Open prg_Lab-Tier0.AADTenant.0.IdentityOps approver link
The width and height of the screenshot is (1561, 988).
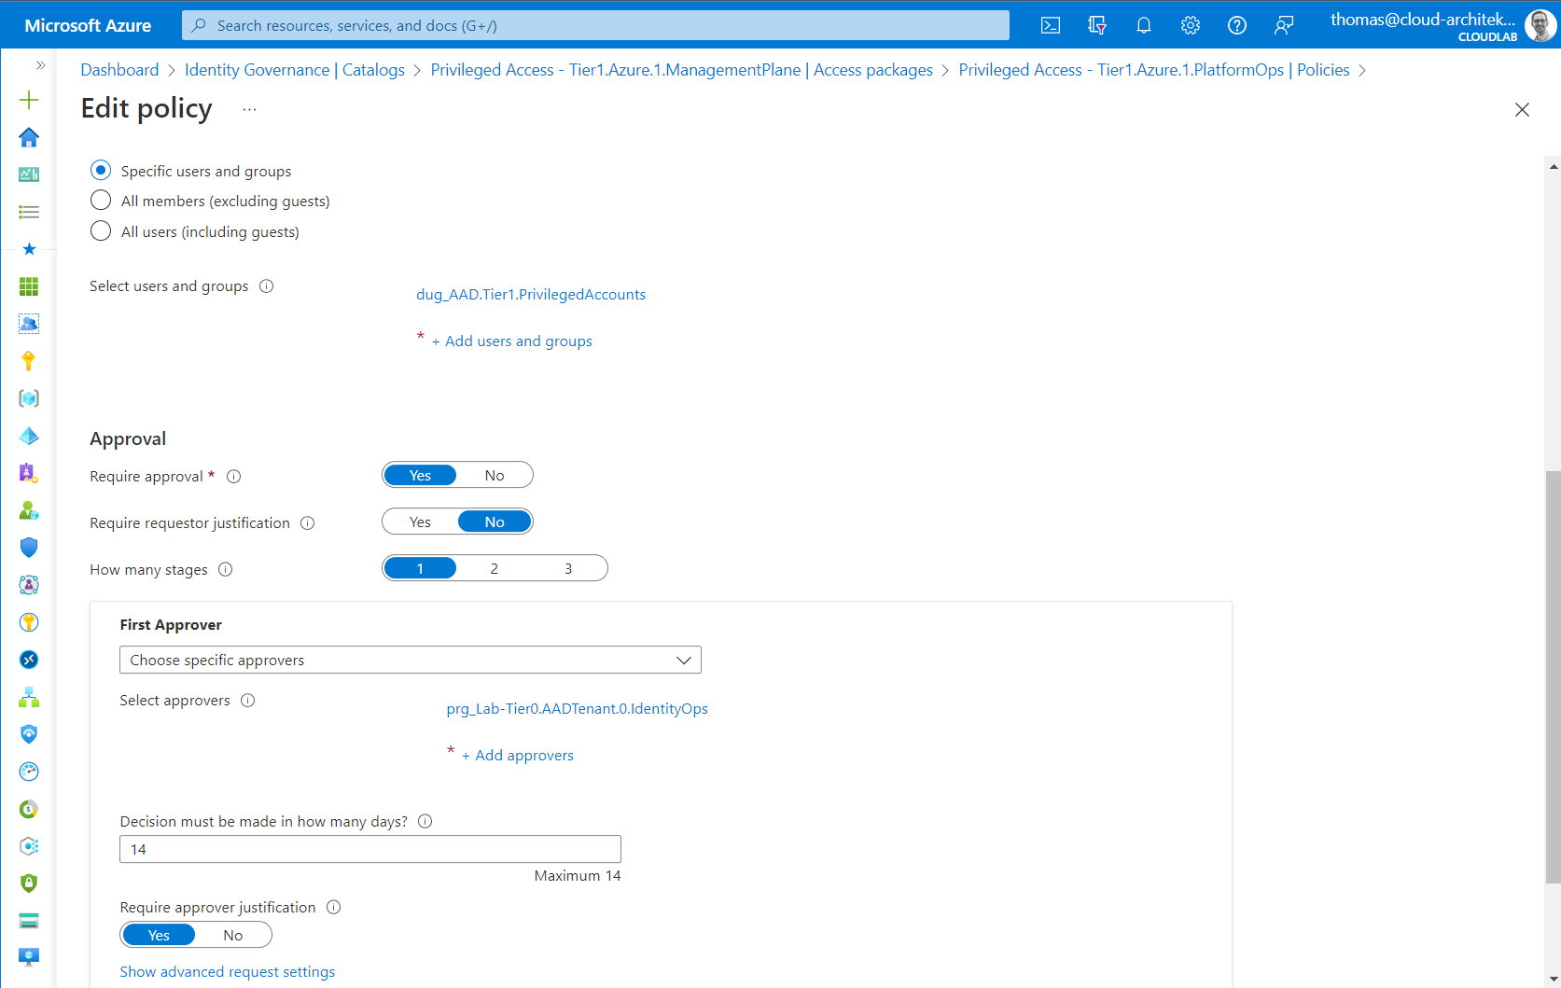[x=577, y=709]
